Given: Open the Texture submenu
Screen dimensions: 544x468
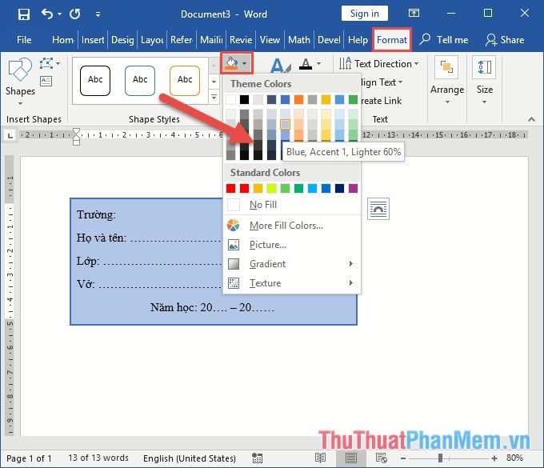Looking at the screenshot, I should pos(292,283).
